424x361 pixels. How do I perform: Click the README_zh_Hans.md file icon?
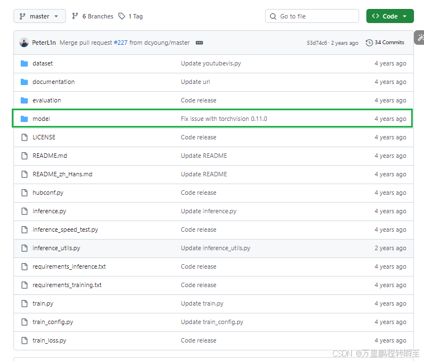(25, 174)
